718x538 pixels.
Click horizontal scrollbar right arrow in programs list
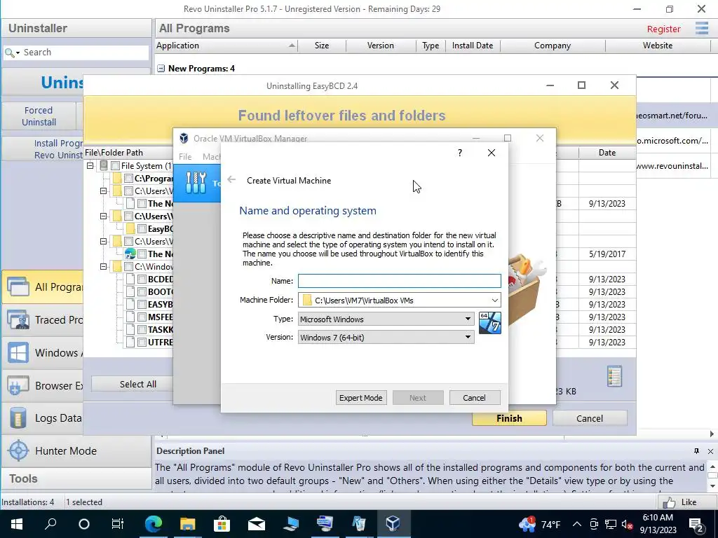[x=712, y=434]
